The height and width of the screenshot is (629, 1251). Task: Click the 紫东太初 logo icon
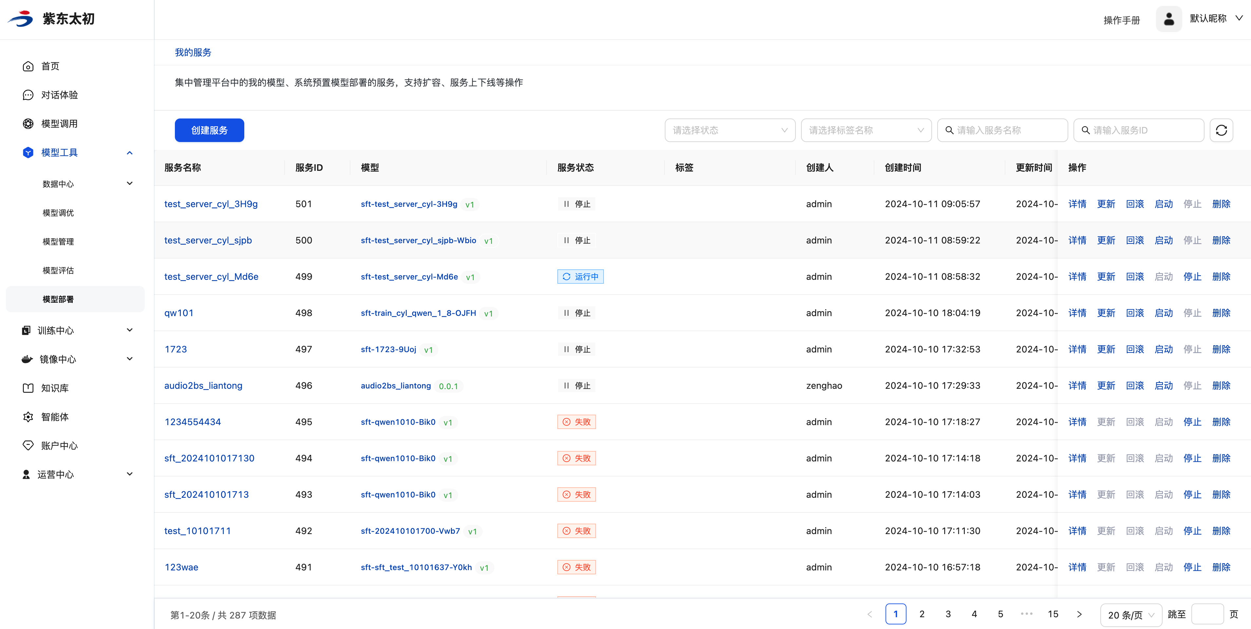pos(20,18)
